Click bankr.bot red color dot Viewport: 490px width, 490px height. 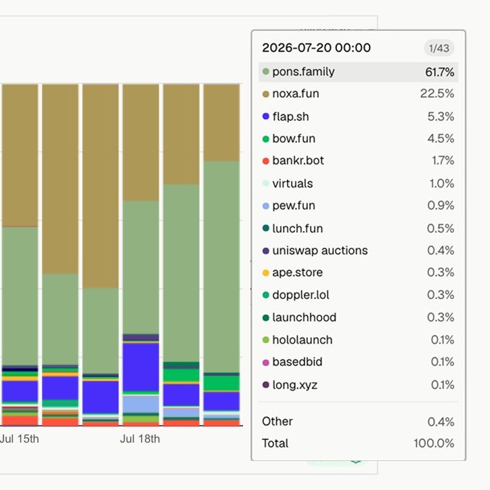point(265,161)
